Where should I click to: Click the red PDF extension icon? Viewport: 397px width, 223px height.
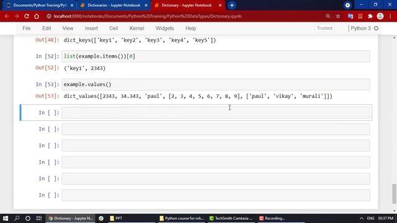(x=360, y=16)
